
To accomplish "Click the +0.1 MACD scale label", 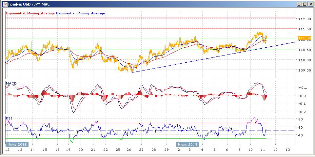I will pyautogui.click(x=302, y=87).
